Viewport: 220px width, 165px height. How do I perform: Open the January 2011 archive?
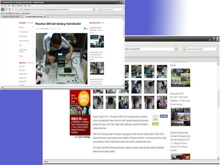click(23, 78)
